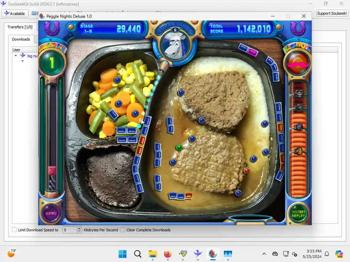Minimize the Peggle Nights window
Screen dimensions: 350x262
pyautogui.click(x=272, y=16)
